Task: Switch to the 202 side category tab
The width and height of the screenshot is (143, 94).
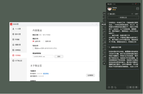Action: click(105, 35)
